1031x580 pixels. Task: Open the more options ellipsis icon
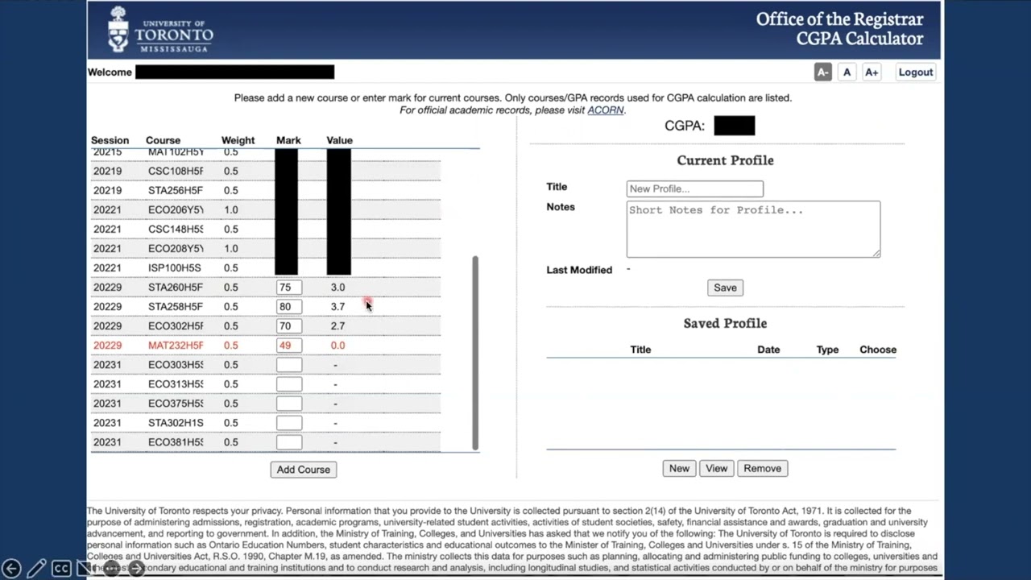click(112, 569)
